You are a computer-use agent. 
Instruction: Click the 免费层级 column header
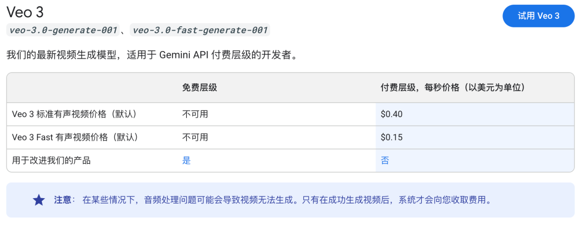point(200,88)
